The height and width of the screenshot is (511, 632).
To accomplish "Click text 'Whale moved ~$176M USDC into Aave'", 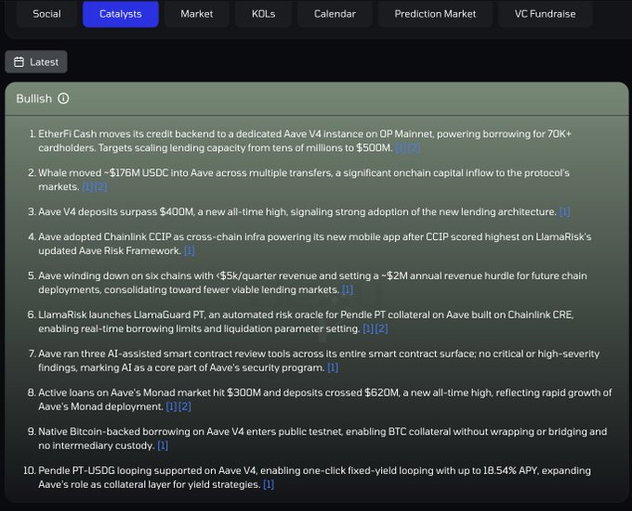I will click(126, 173).
